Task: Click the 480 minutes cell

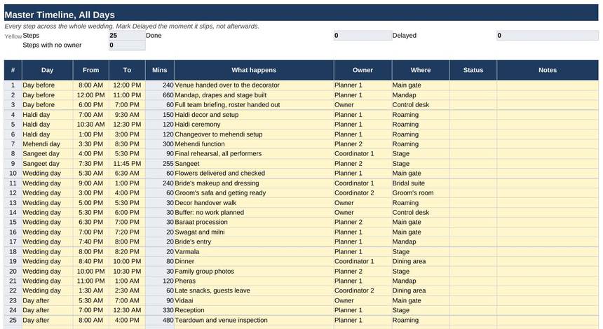Action: coord(160,320)
